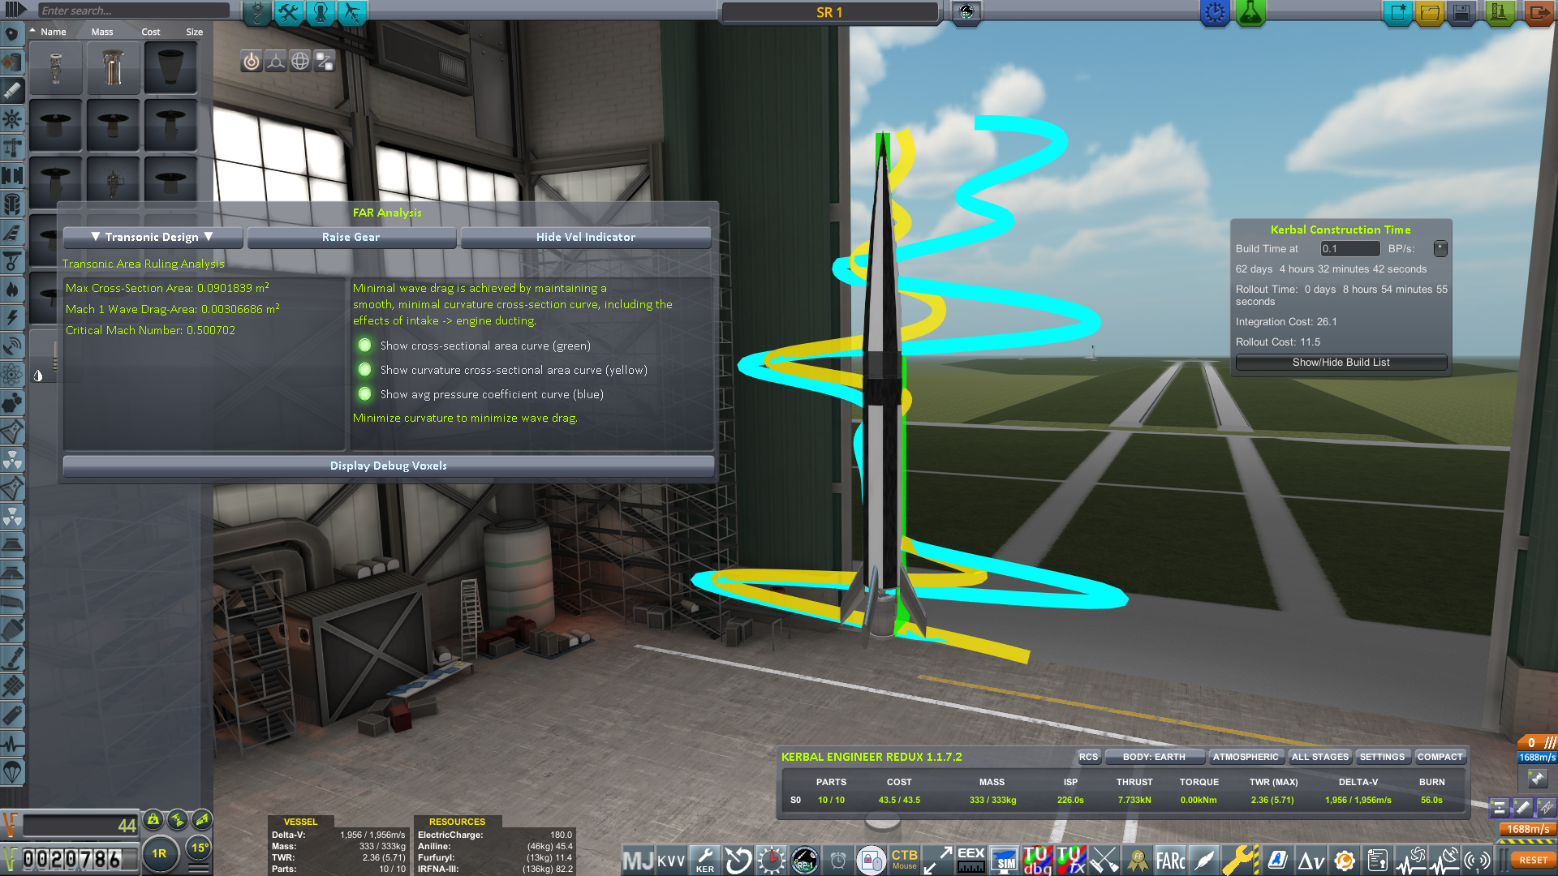The image size is (1558, 876).
Task: Toggle show avg pressure coefficient curve (blue)
Action: [365, 394]
